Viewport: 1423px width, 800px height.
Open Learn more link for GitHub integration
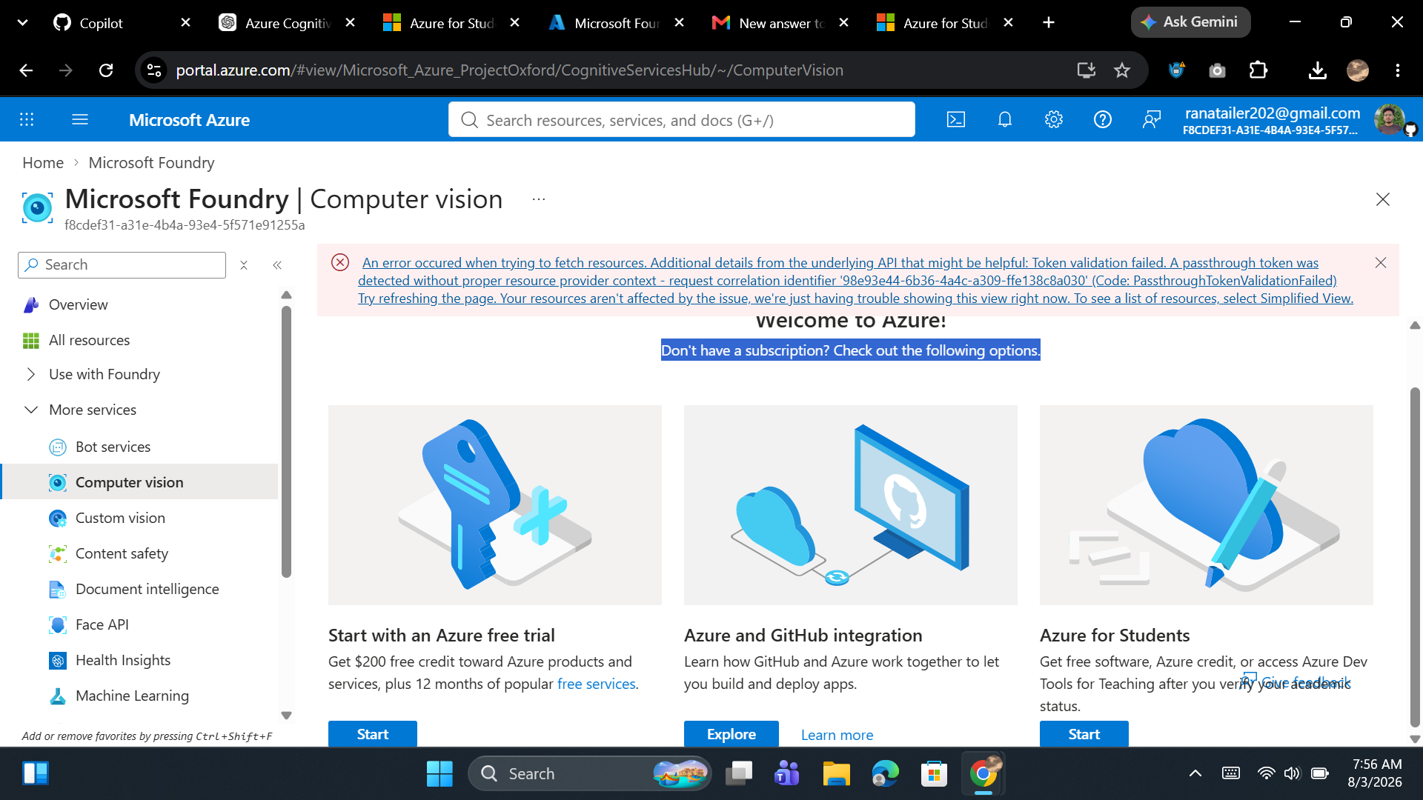[x=837, y=735]
